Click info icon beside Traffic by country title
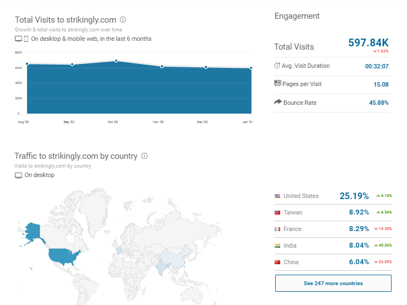Viewport: 407px width, 305px height. (x=144, y=156)
